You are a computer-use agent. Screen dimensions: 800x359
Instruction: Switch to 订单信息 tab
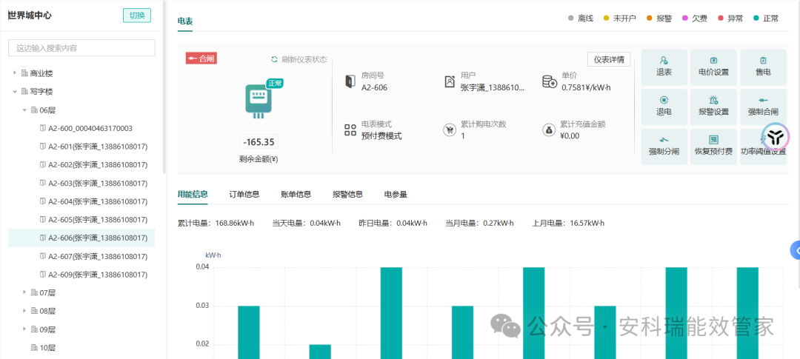coord(244,194)
